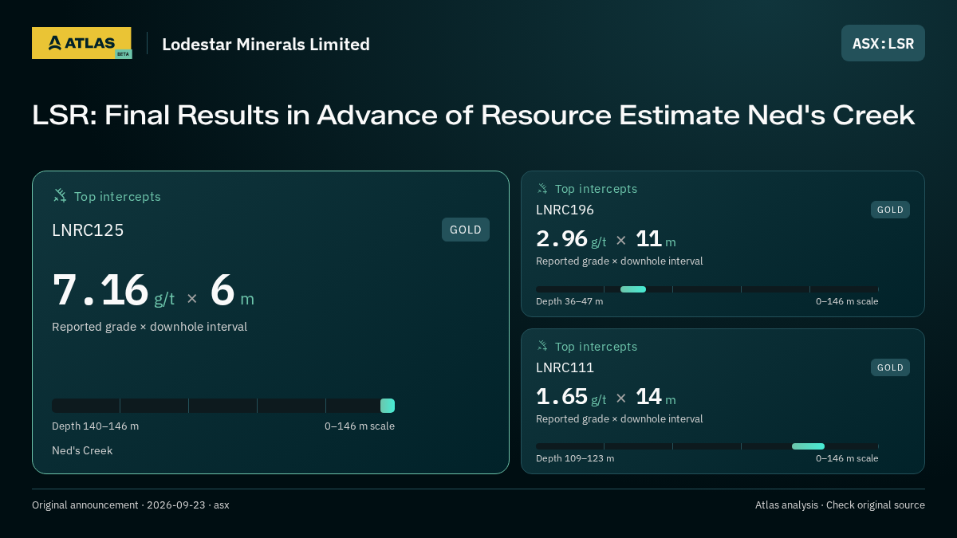Click the 'Original announcement · 2026-09-23 · asx' footer
Screen dimensions: 957x538
131,505
